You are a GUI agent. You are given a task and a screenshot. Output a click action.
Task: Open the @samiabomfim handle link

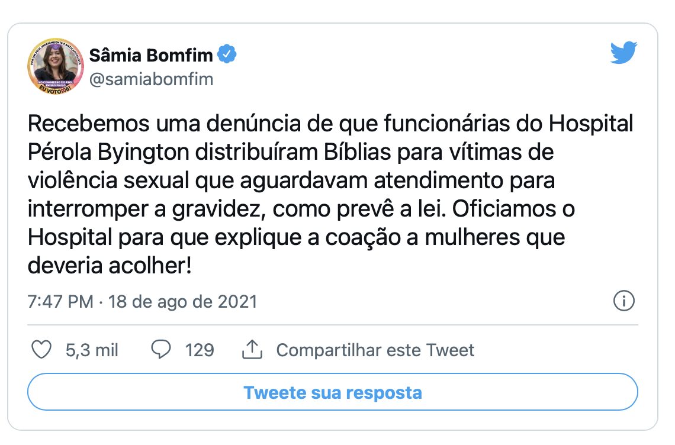pyautogui.click(x=151, y=79)
